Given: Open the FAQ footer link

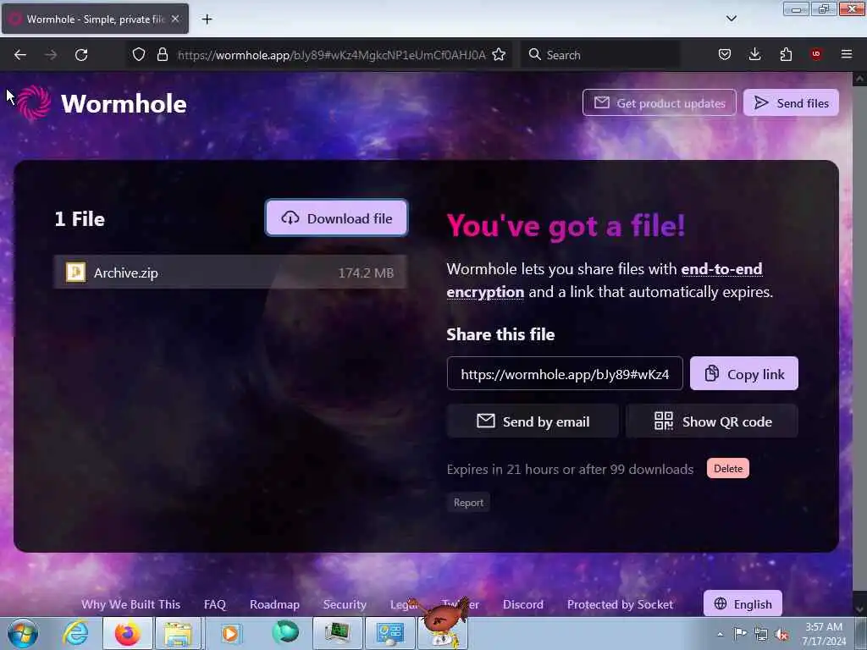Looking at the screenshot, I should pyautogui.click(x=214, y=604).
